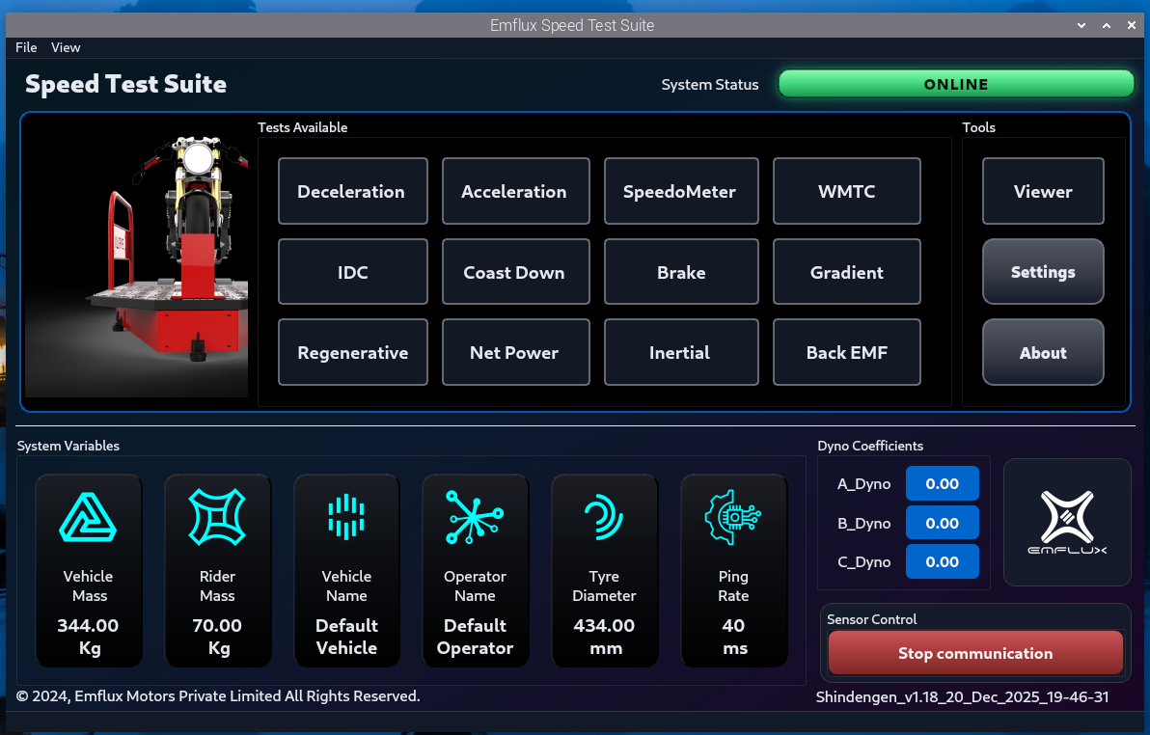Viewport: 1150px width, 735px height.
Task: Start the Coast Down test
Action: [515, 272]
